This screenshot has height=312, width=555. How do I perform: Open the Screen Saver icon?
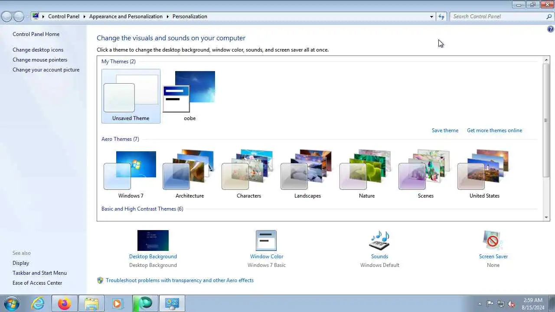493,240
